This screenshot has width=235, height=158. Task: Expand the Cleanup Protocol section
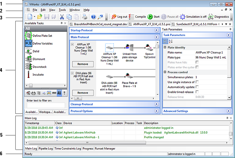(x=156, y=104)
